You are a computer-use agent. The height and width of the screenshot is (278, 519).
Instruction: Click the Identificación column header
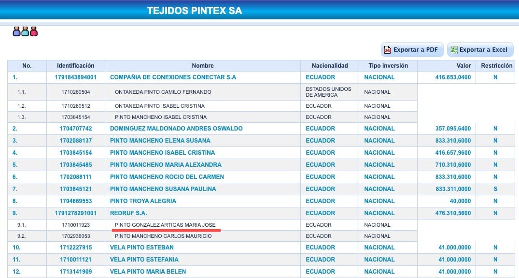(76, 66)
